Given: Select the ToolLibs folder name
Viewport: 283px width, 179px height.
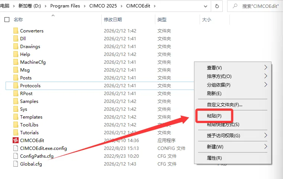Looking at the screenshot, I should [x=29, y=125].
